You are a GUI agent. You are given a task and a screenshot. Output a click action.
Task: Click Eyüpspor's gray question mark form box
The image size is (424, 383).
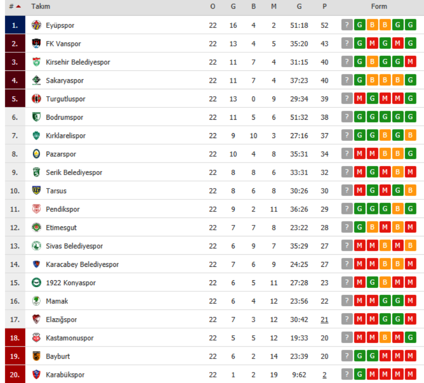point(347,25)
